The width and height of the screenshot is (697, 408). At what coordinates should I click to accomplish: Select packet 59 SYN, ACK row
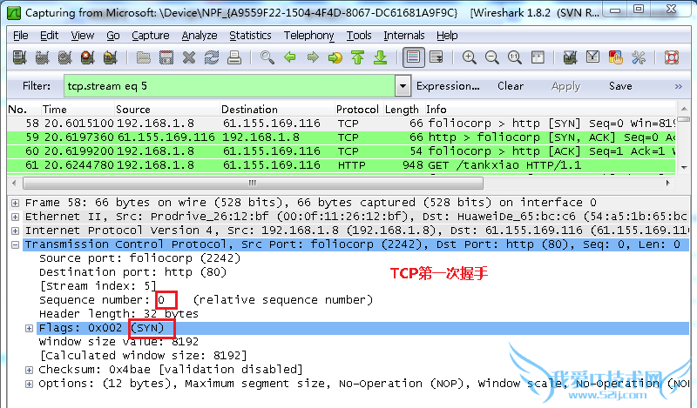[342, 137]
